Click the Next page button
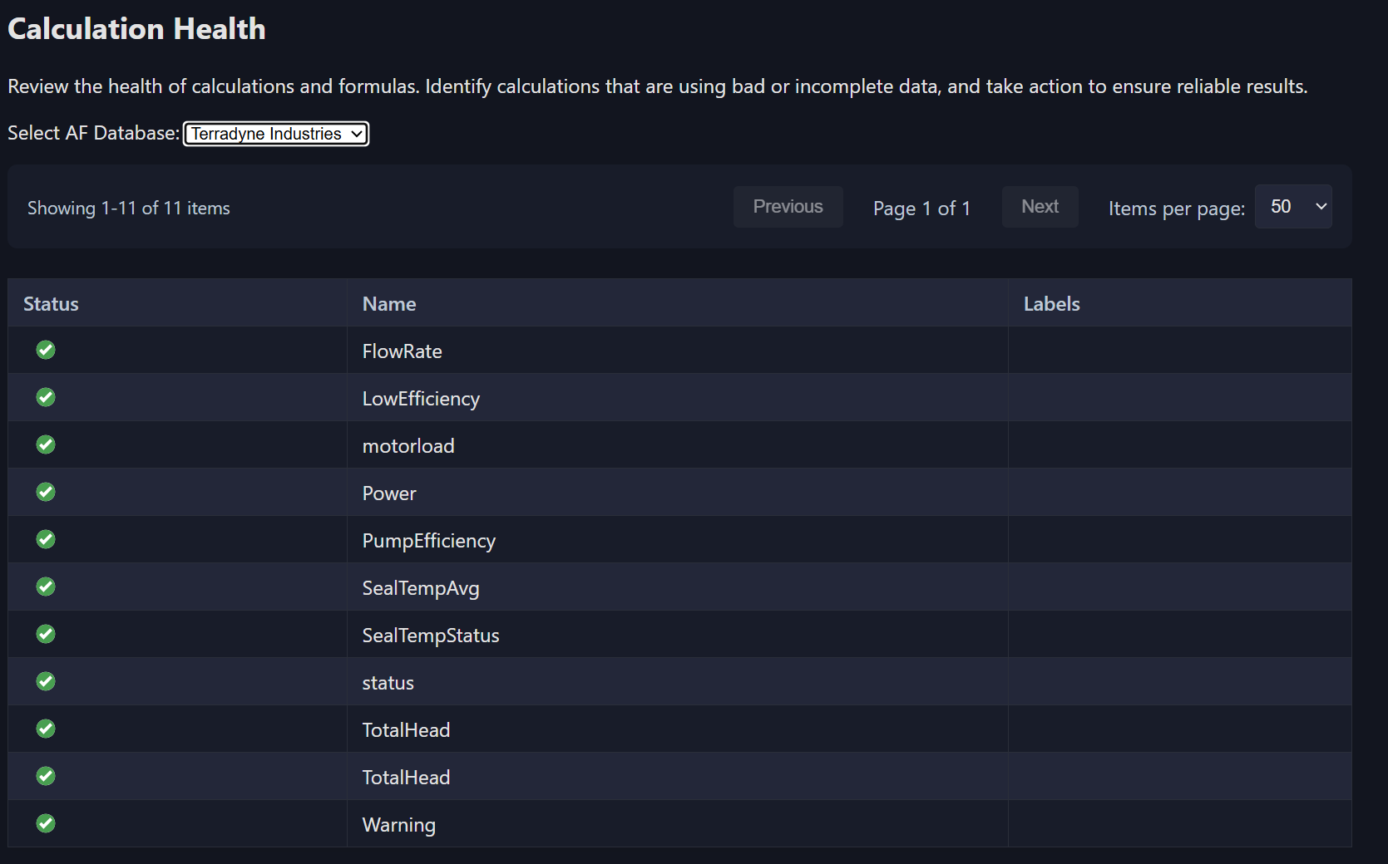The width and height of the screenshot is (1388, 864). (x=1040, y=206)
